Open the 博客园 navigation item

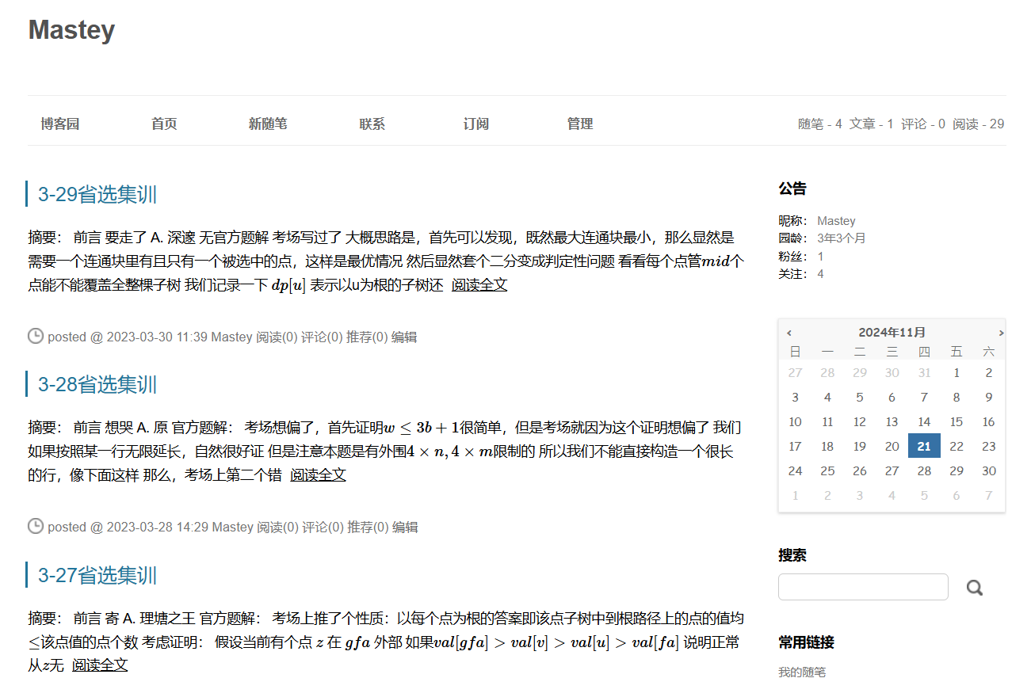(x=60, y=124)
